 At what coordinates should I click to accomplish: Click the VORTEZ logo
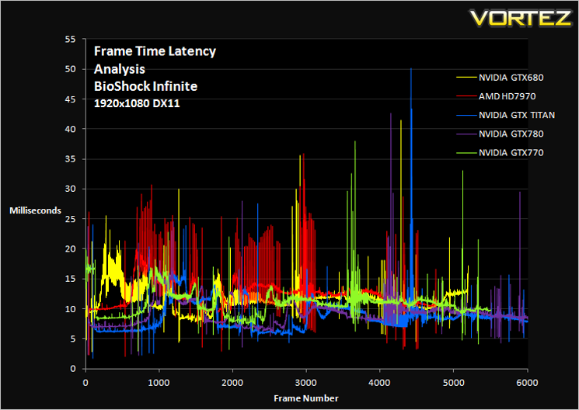tap(521, 18)
